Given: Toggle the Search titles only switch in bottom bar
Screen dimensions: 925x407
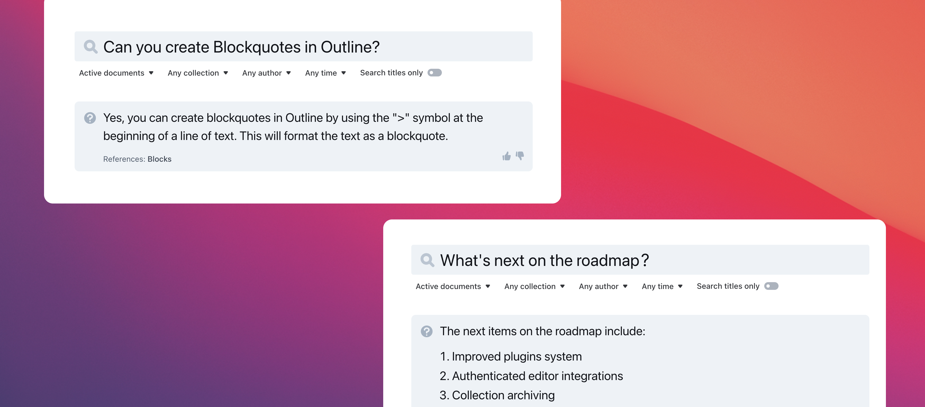Looking at the screenshot, I should pos(772,286).
